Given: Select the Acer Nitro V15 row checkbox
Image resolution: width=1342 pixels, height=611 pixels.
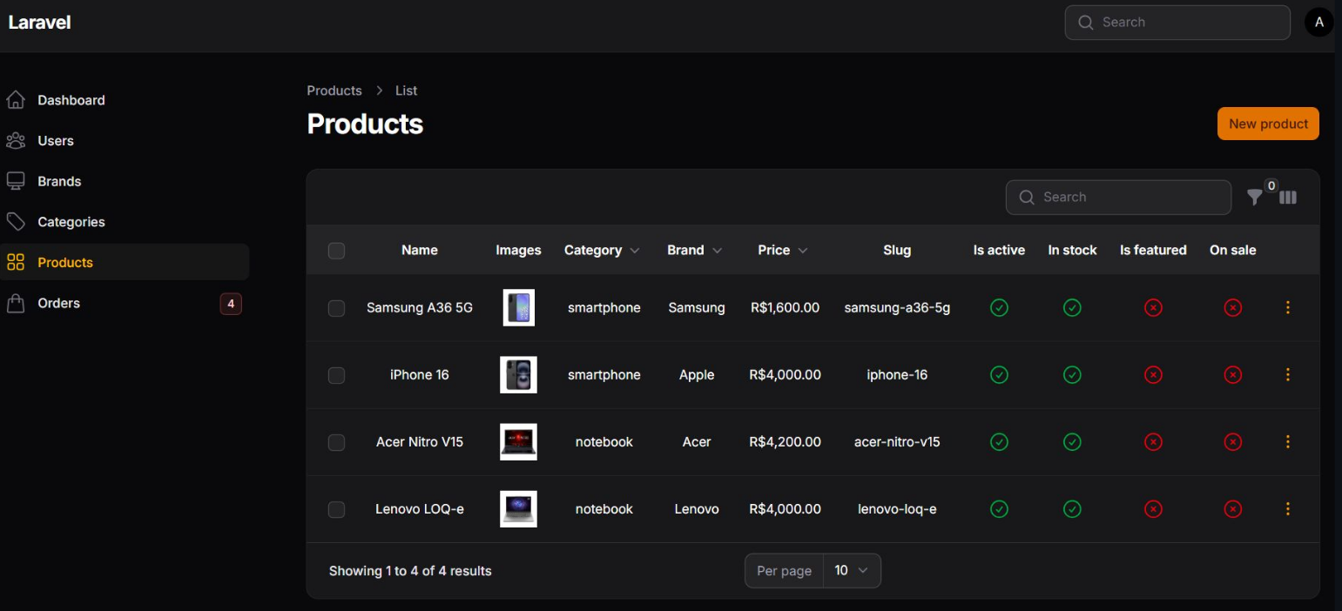Looking at the screenshot, I should coord(336,442).
